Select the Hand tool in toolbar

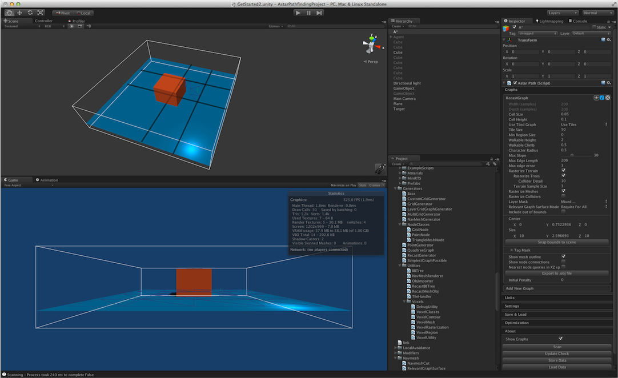pos(10,13)
